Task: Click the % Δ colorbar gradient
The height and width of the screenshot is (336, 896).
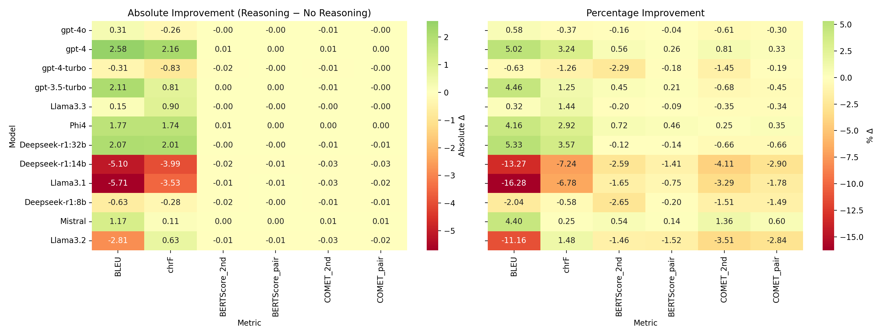Action: 828,135
